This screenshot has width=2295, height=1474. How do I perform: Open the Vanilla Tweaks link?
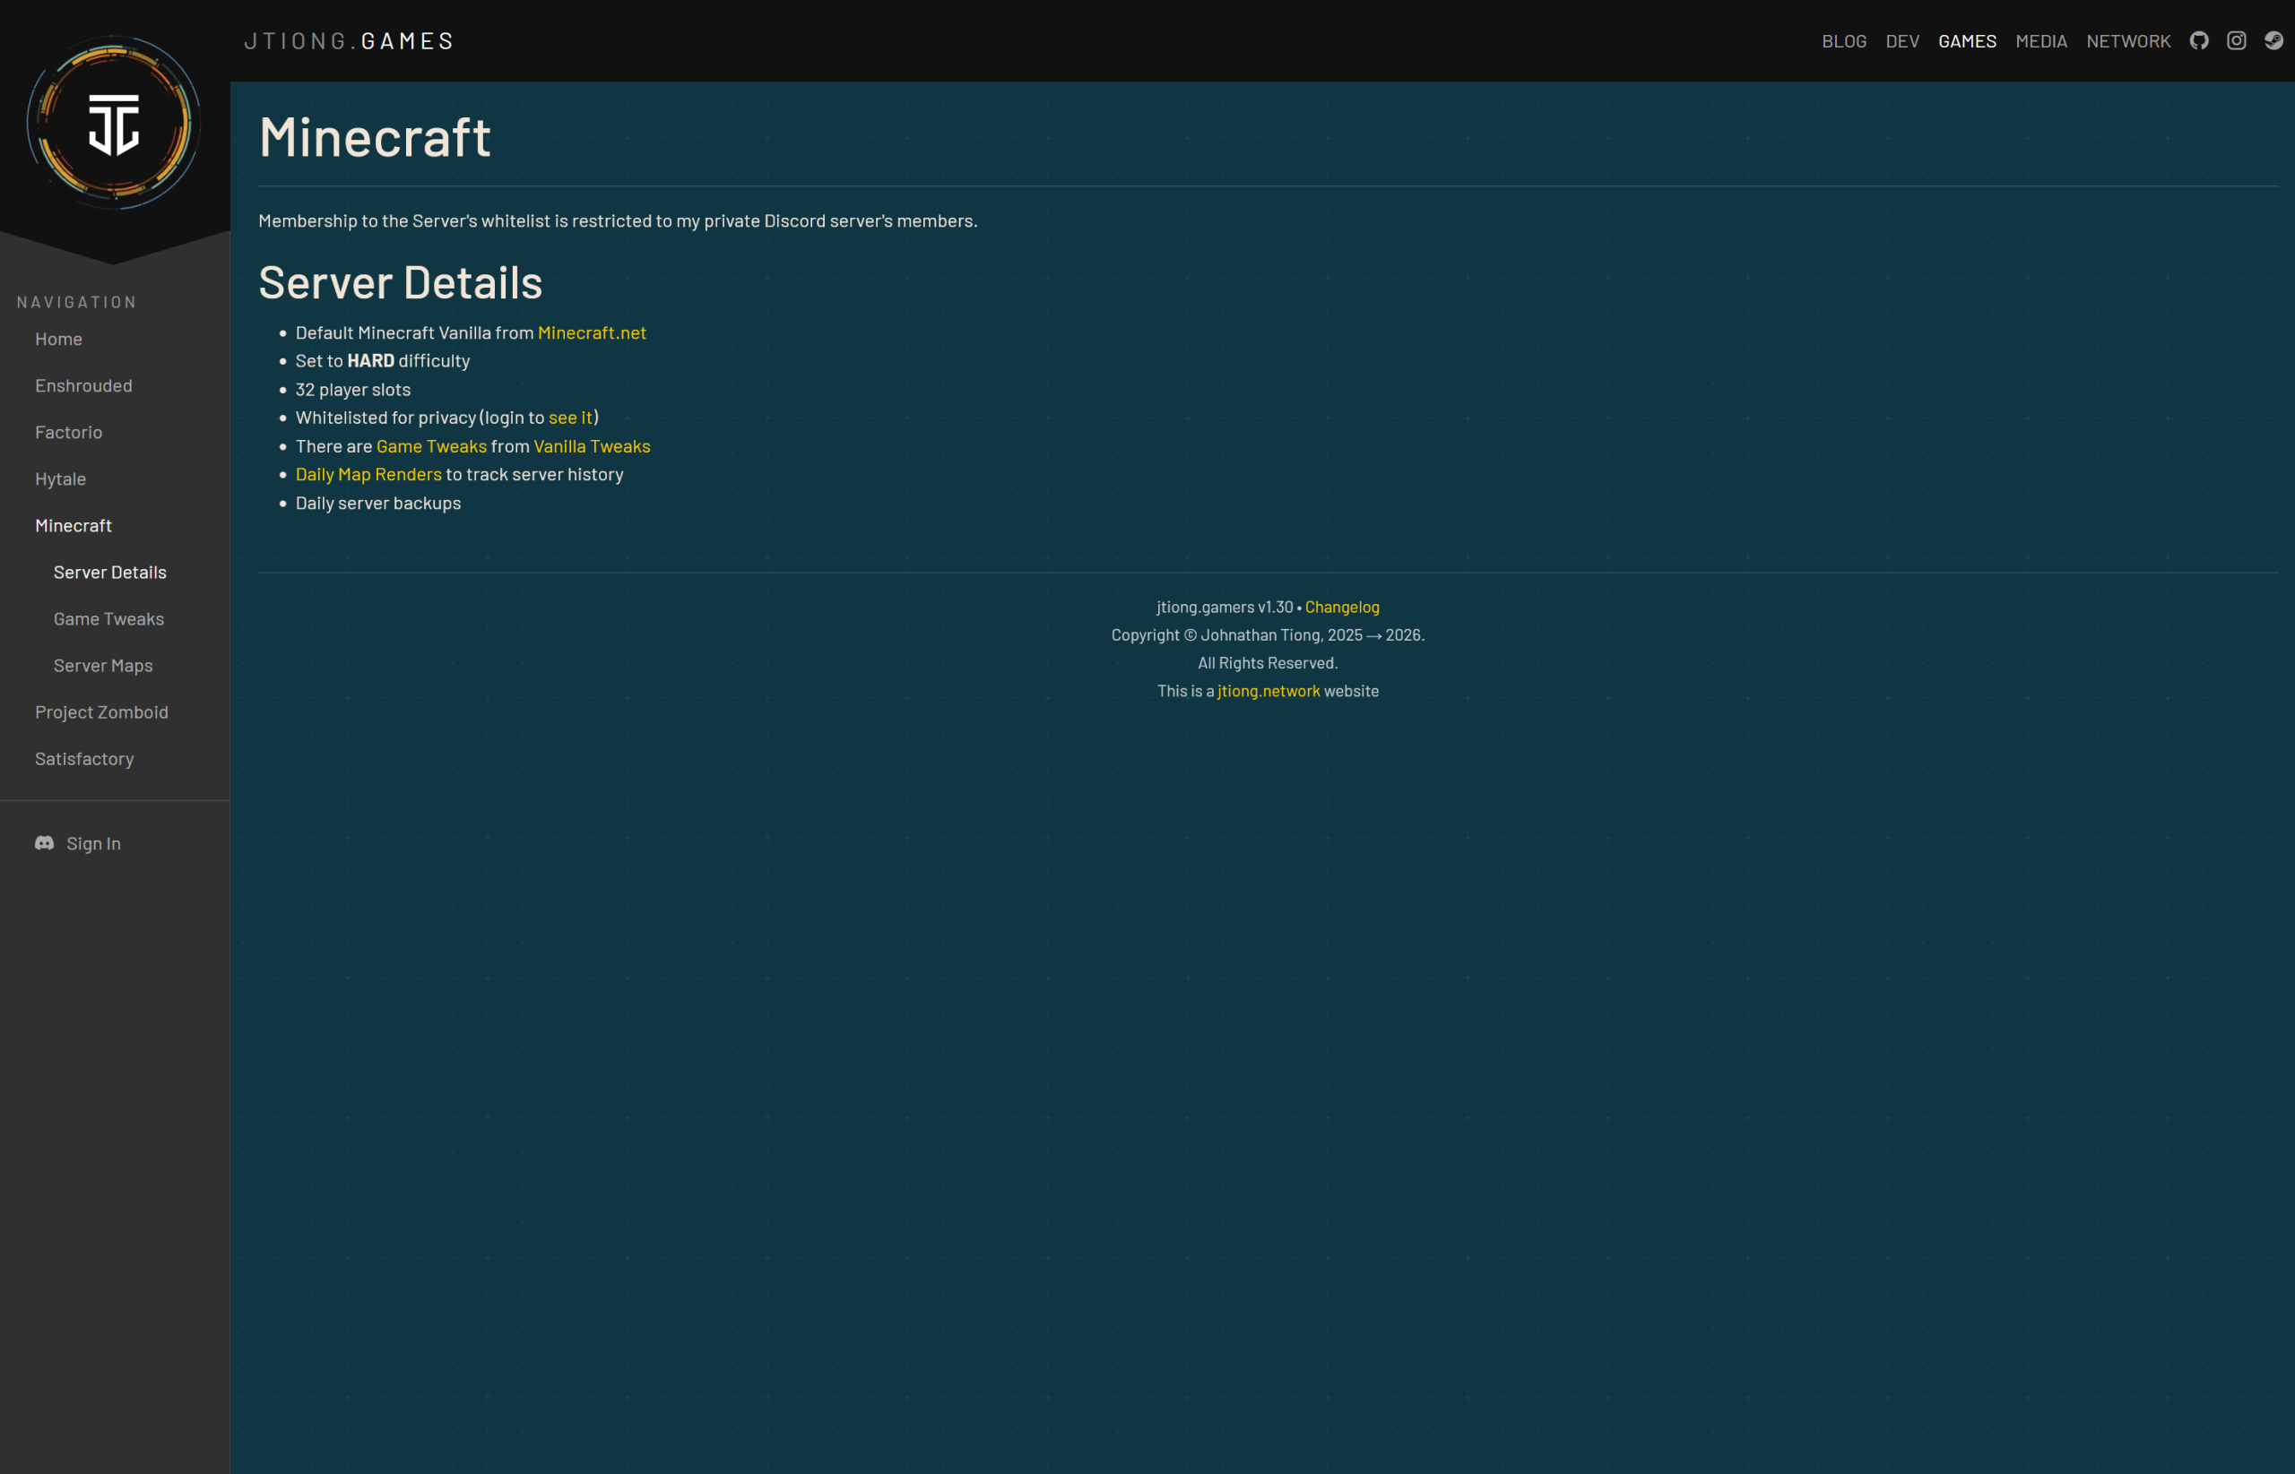tap(591, 446)
